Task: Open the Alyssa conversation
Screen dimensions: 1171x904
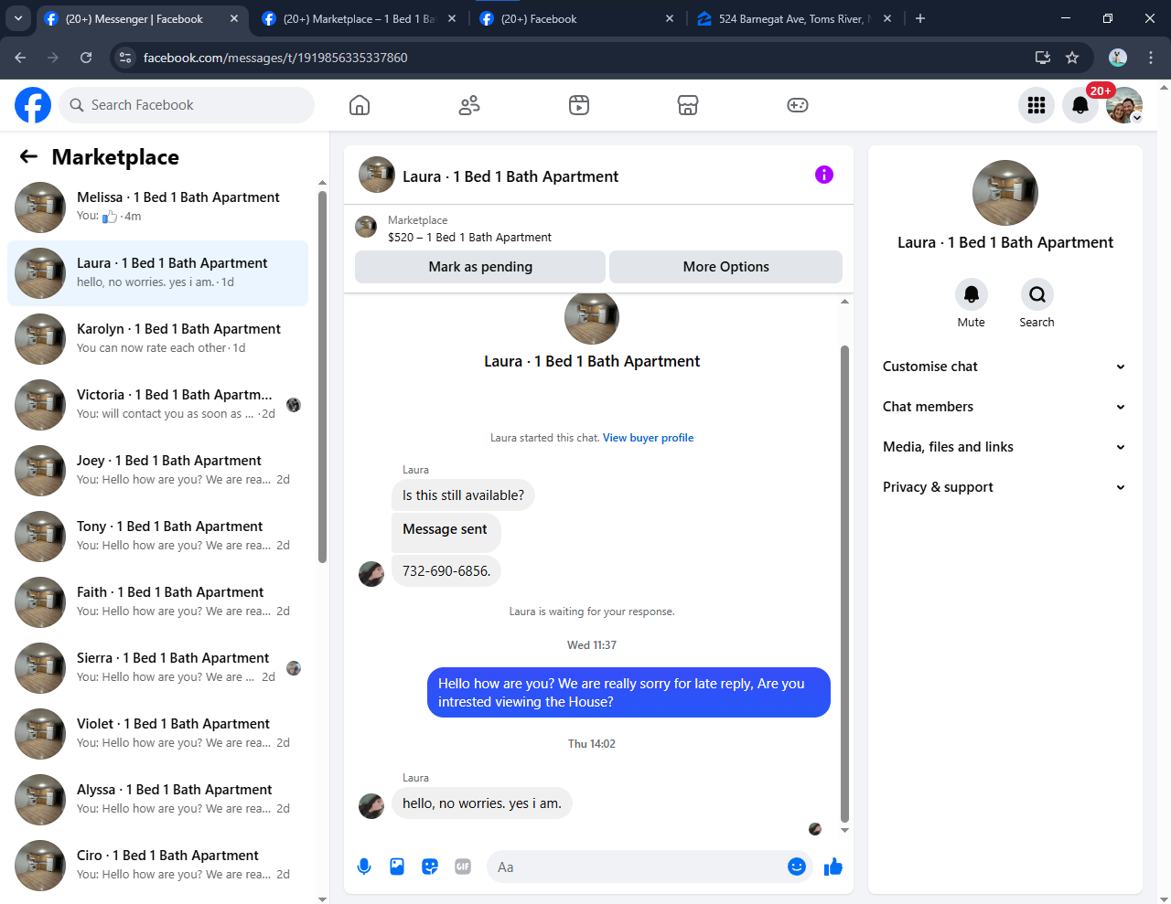Action: click(157, 800)
